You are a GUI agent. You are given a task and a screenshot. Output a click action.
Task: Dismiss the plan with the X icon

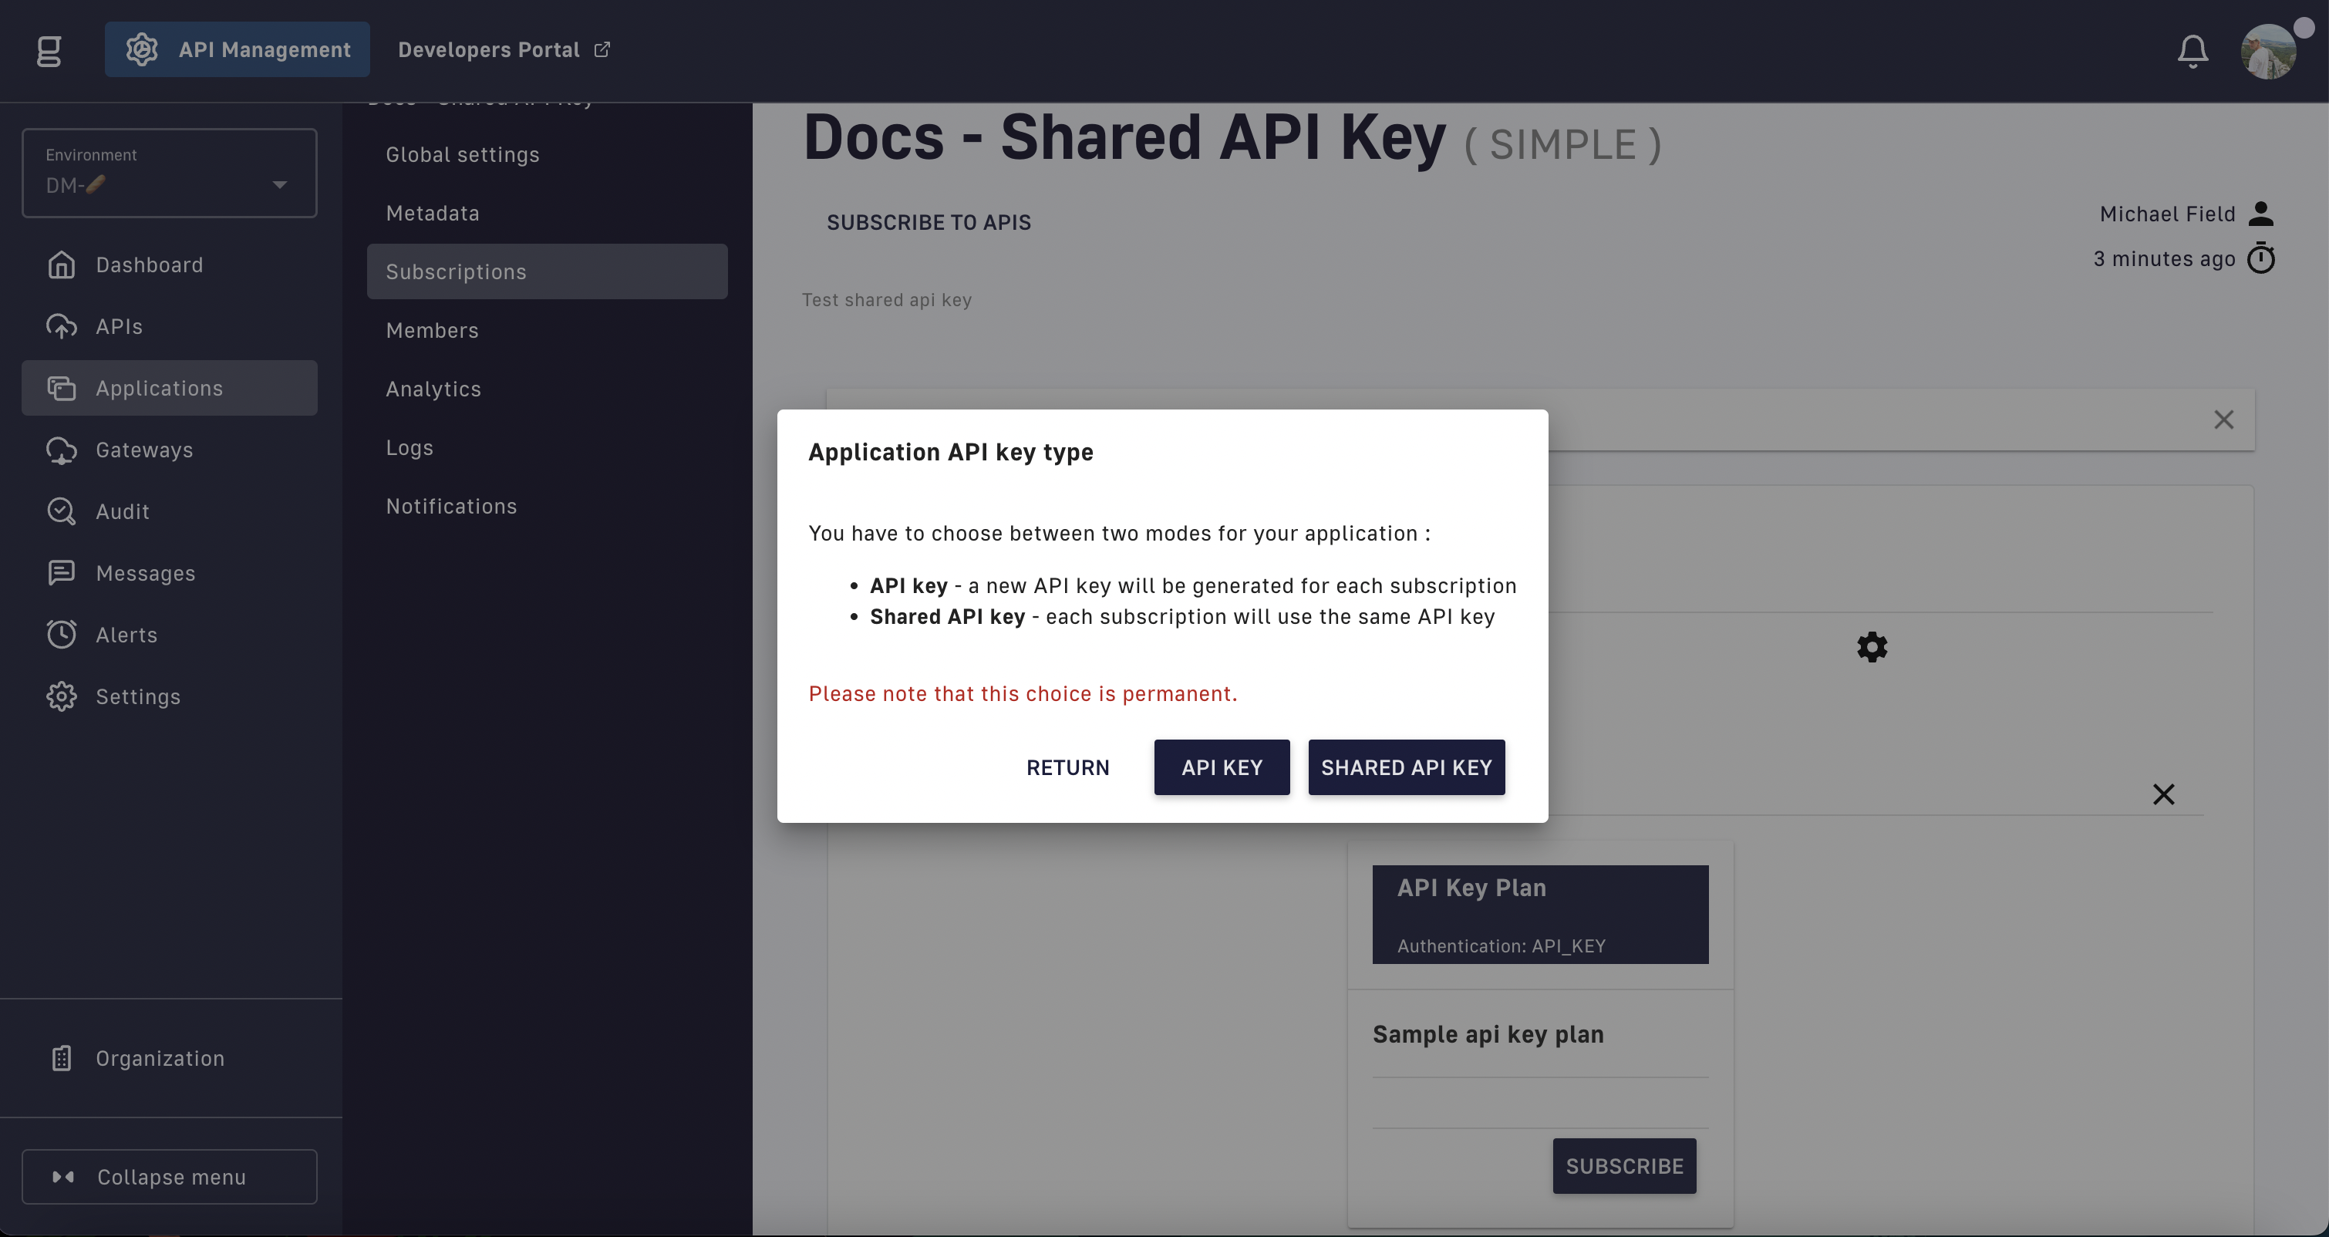tap(2165, 793)
